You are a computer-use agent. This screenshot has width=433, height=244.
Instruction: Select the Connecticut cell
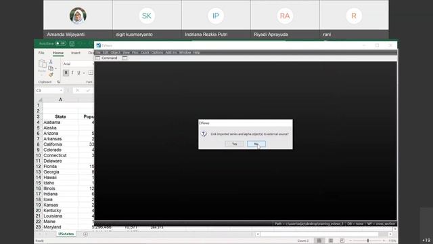click(x=60, y=155)
